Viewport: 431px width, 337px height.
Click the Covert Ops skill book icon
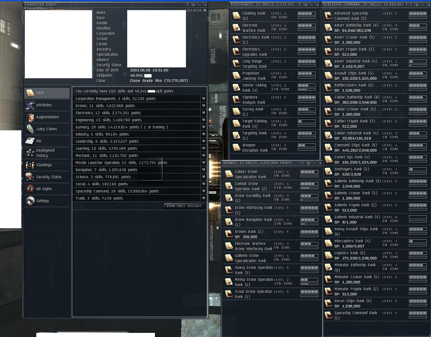(x=328, y=160)
